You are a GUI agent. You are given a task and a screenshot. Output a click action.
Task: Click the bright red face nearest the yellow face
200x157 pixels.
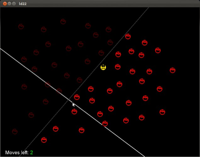[118, 67]
